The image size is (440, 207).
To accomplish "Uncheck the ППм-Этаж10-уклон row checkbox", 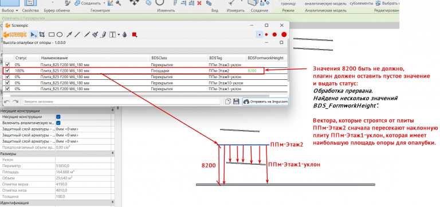I will coord(7,83).
